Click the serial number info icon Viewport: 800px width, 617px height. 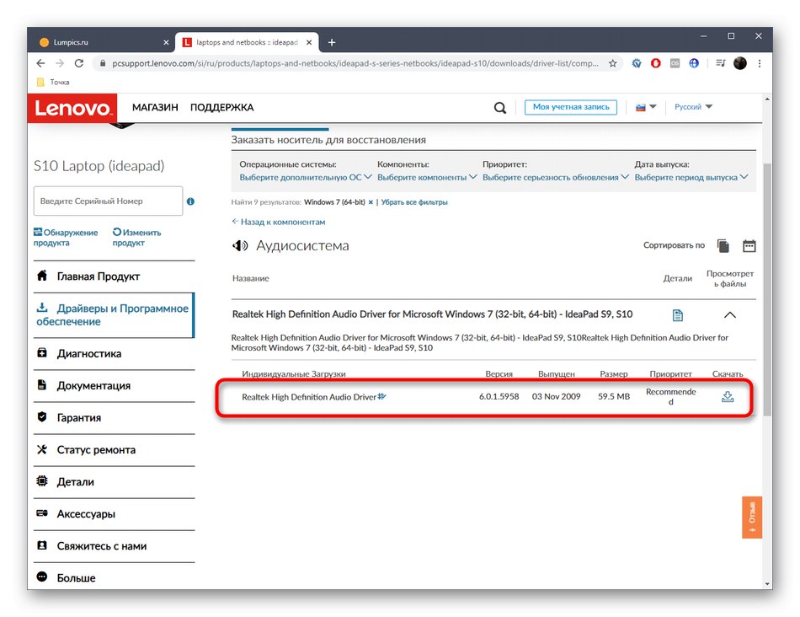tap(190, 201)
